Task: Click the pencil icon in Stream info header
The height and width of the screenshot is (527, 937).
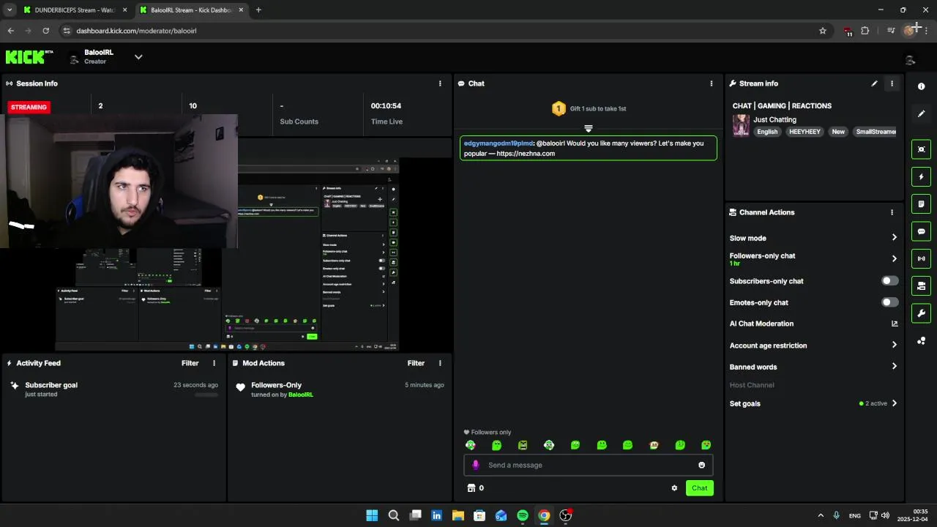Action: coord(874,83)
